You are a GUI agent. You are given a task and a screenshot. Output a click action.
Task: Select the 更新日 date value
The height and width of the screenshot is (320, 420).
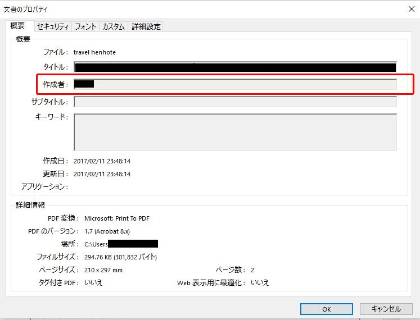click(x=102, y=174)
